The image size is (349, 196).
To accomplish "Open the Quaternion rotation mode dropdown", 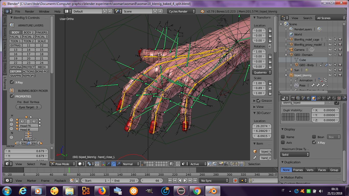I will 262,72.
